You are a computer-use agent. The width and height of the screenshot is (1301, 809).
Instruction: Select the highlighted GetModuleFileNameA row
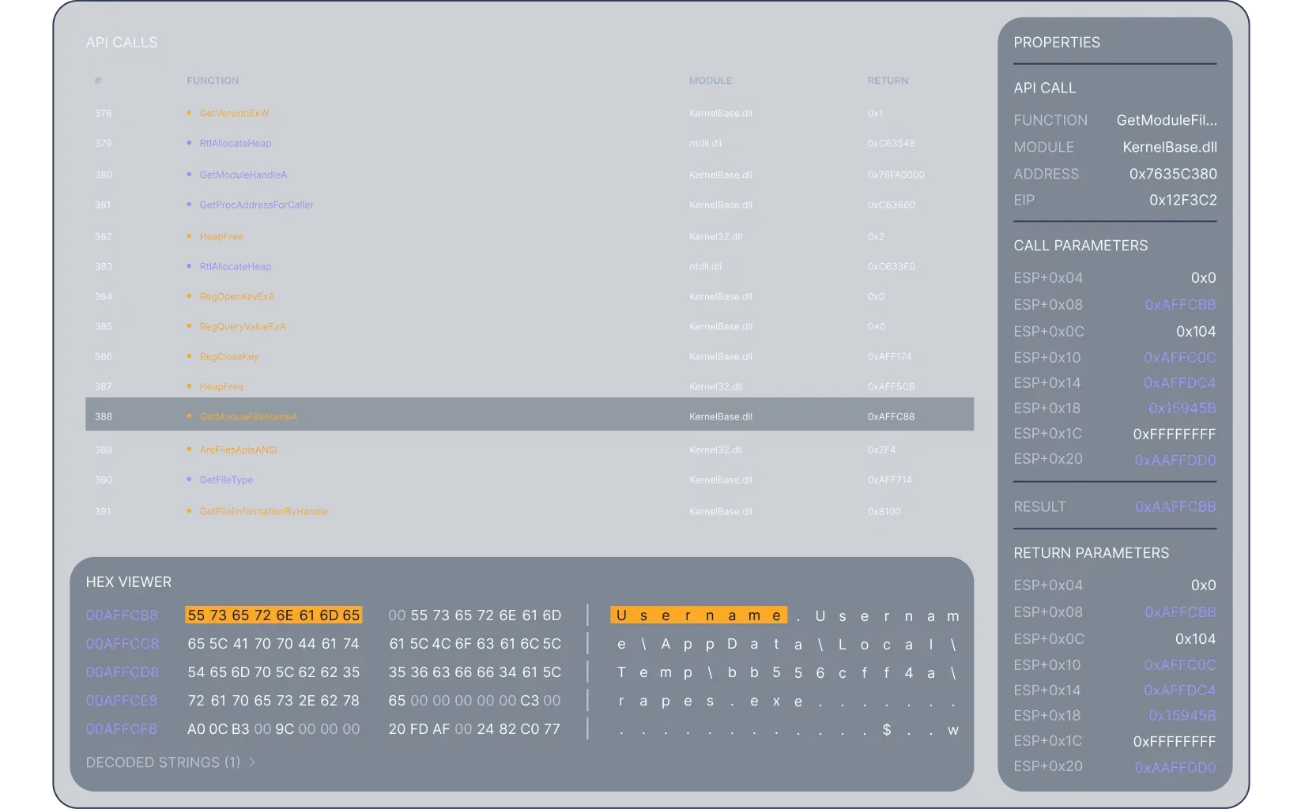click(530, 414)
